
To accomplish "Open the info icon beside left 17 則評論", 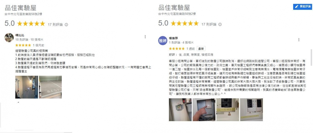I will pos(66,25).
